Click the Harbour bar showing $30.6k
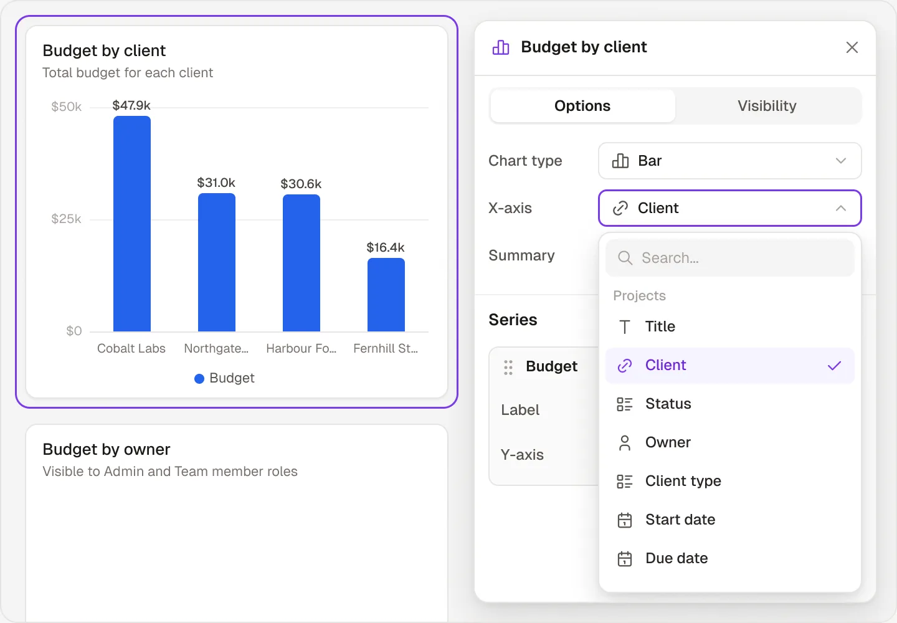The height and width of the screenshot is (623, 897). pos(301,263)
